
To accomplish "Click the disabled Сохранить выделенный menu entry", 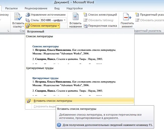I will (44, 106).
